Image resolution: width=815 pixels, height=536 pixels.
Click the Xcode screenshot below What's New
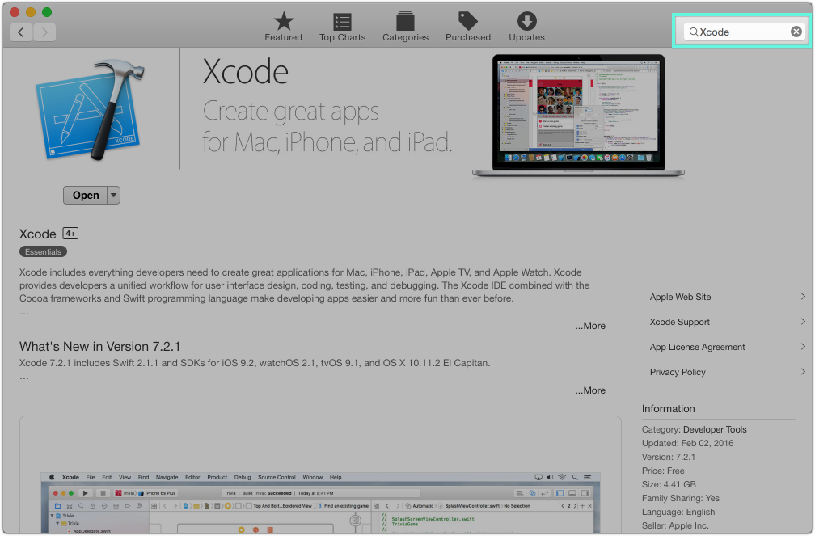(x=321, y=502)
